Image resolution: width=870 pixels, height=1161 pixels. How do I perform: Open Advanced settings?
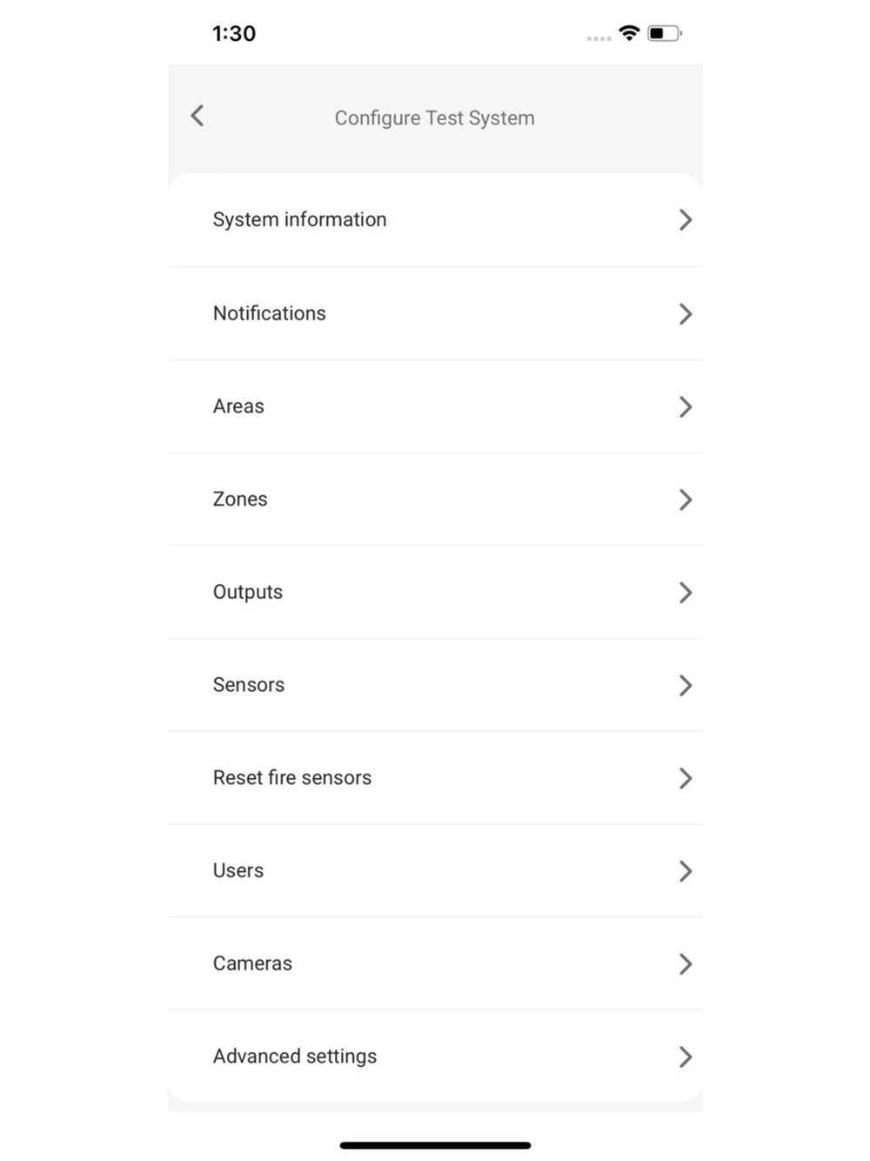[x=295, y=1057]
